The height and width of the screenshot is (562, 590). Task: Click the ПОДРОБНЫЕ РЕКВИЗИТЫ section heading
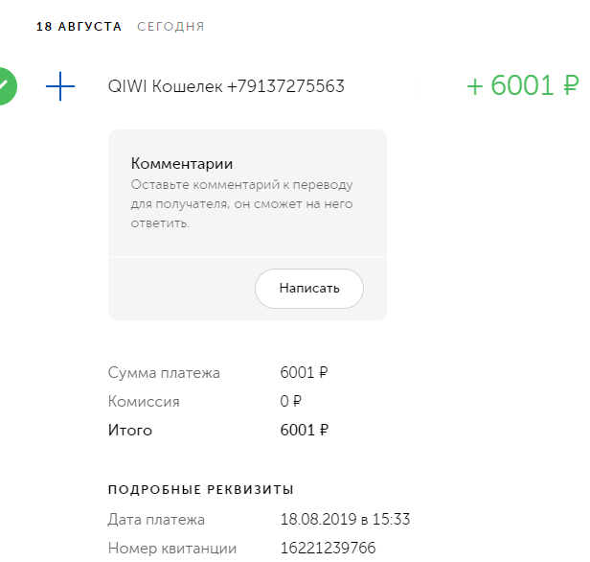(x=200, y=490)
